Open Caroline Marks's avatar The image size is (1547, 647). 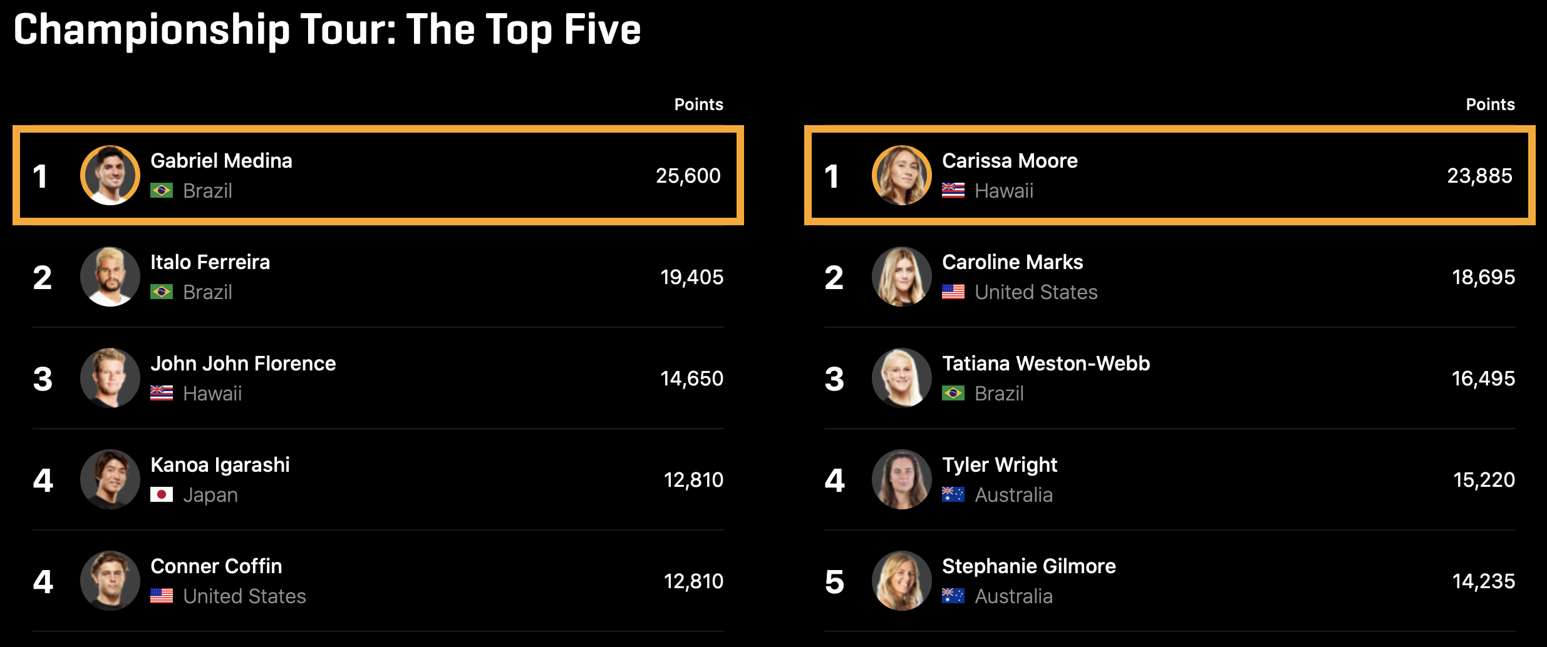coord(902,277)
